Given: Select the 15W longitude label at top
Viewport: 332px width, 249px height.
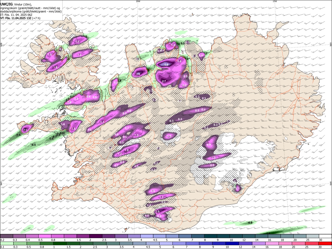Looking at the screenshot, I should [x=275, y=1].
